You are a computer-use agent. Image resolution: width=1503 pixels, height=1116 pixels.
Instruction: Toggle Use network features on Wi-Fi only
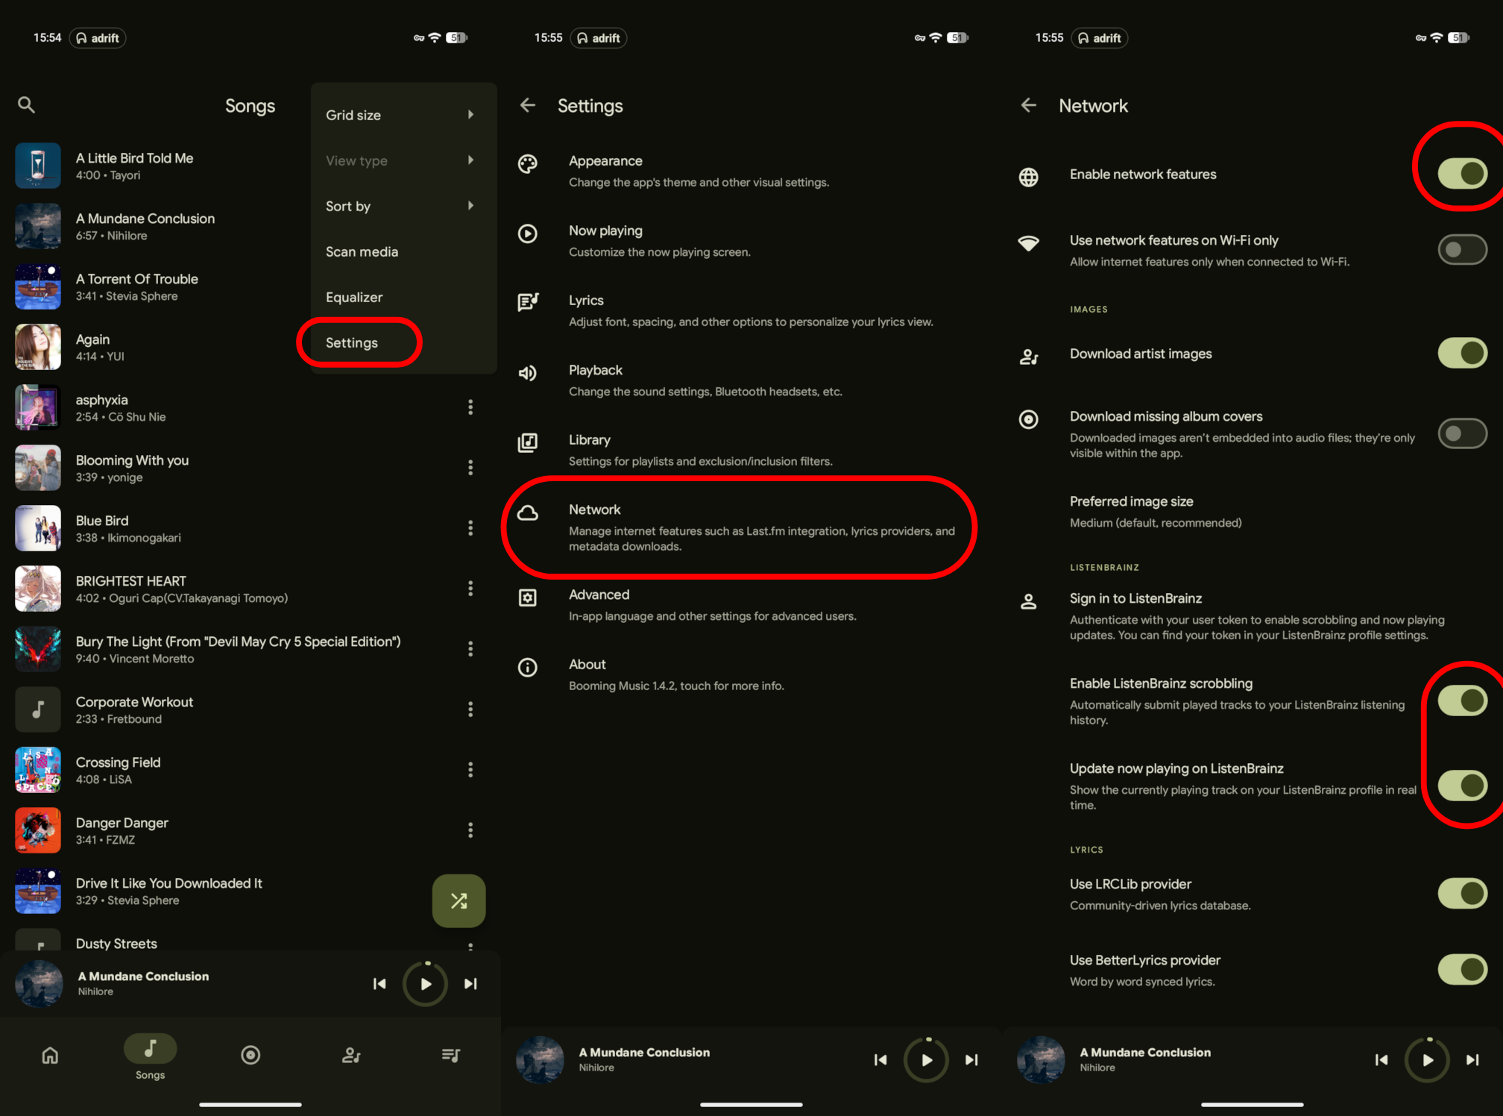pos(1463,249)
